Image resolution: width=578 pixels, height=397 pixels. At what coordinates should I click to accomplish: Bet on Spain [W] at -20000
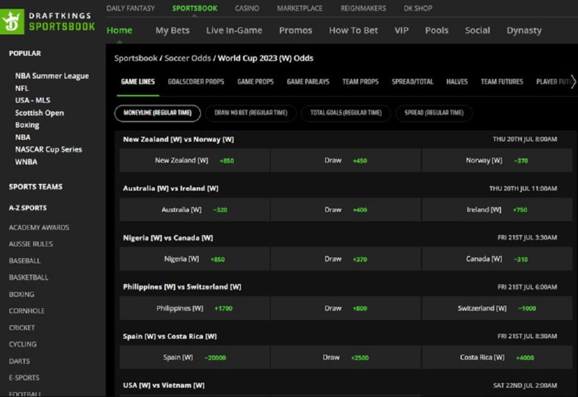tap(194, 357)
